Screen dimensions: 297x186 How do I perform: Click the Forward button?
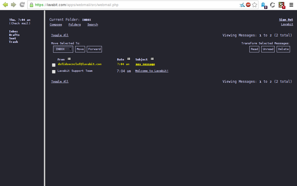[x=94, y=49]
